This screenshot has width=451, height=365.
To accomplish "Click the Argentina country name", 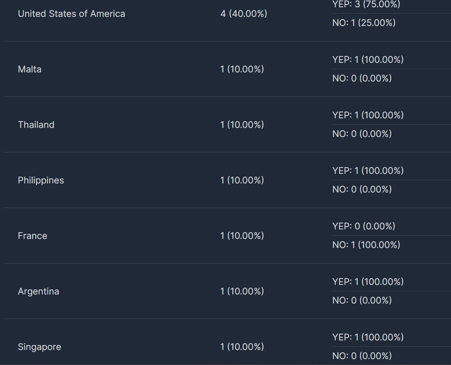I will point(39,291).
